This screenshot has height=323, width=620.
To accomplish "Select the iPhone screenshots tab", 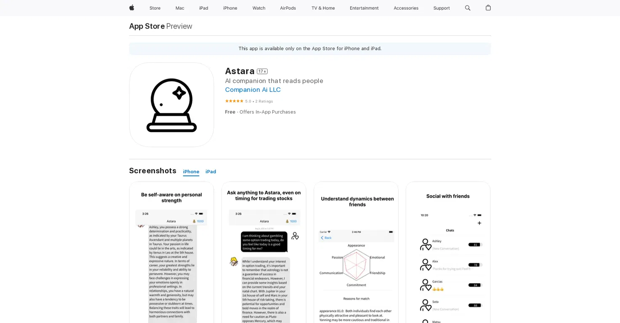I will click(x=191, y=172).
